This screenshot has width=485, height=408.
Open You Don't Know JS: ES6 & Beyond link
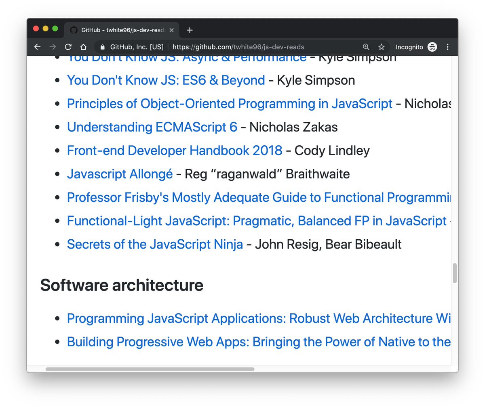pyautogui.click(x=166, y=80)
